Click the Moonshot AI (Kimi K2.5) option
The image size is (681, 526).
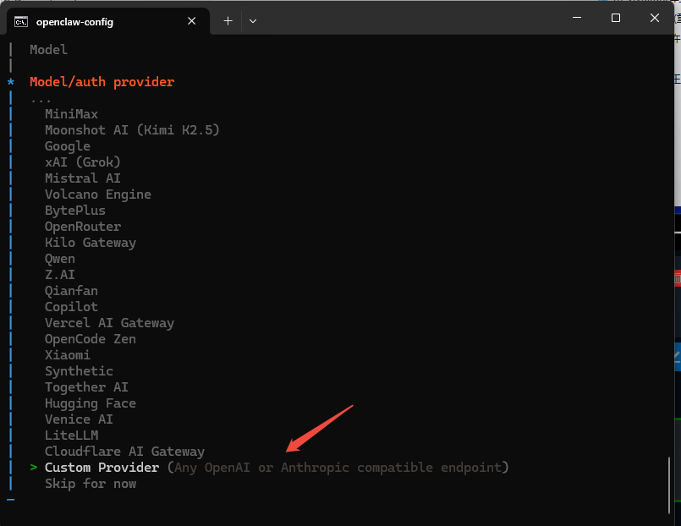pos(132,130)
